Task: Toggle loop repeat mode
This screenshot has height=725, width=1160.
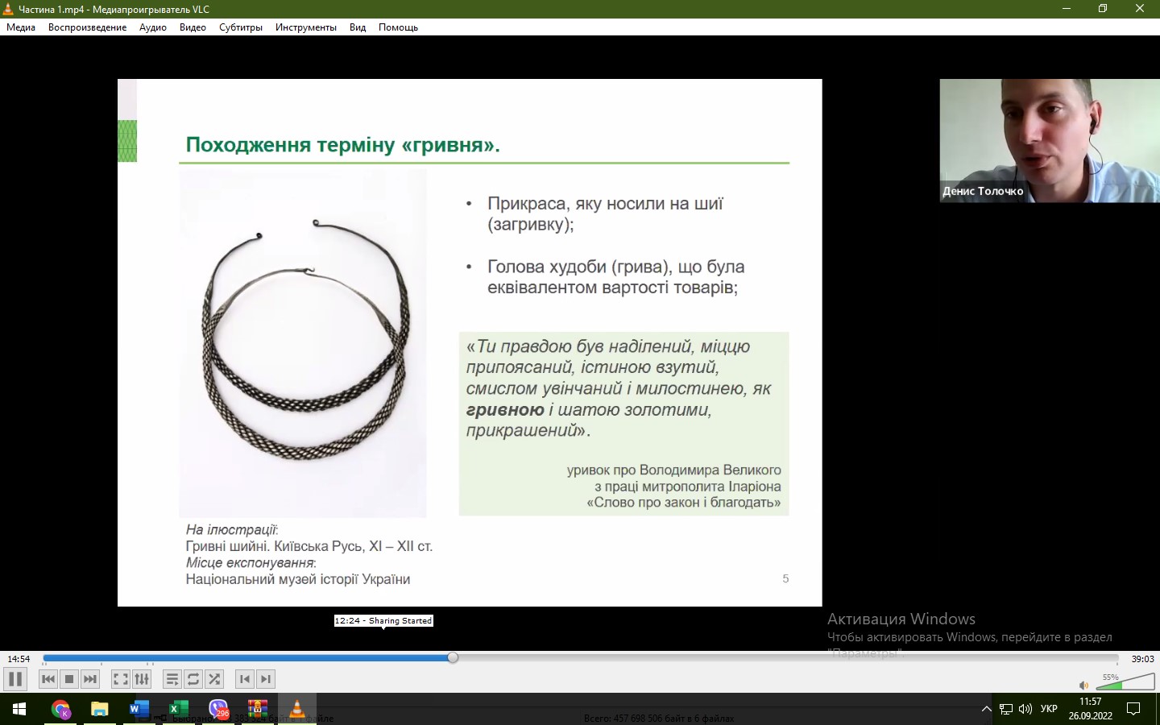Action: [193, 679]
